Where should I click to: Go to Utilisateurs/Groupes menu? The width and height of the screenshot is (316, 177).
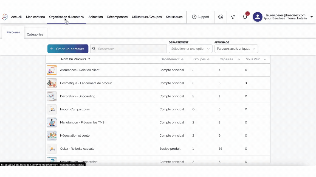coord(147,17)
